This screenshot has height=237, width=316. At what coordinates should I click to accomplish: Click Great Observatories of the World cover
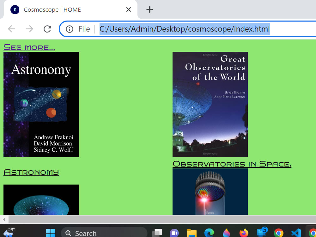[210, 104]
